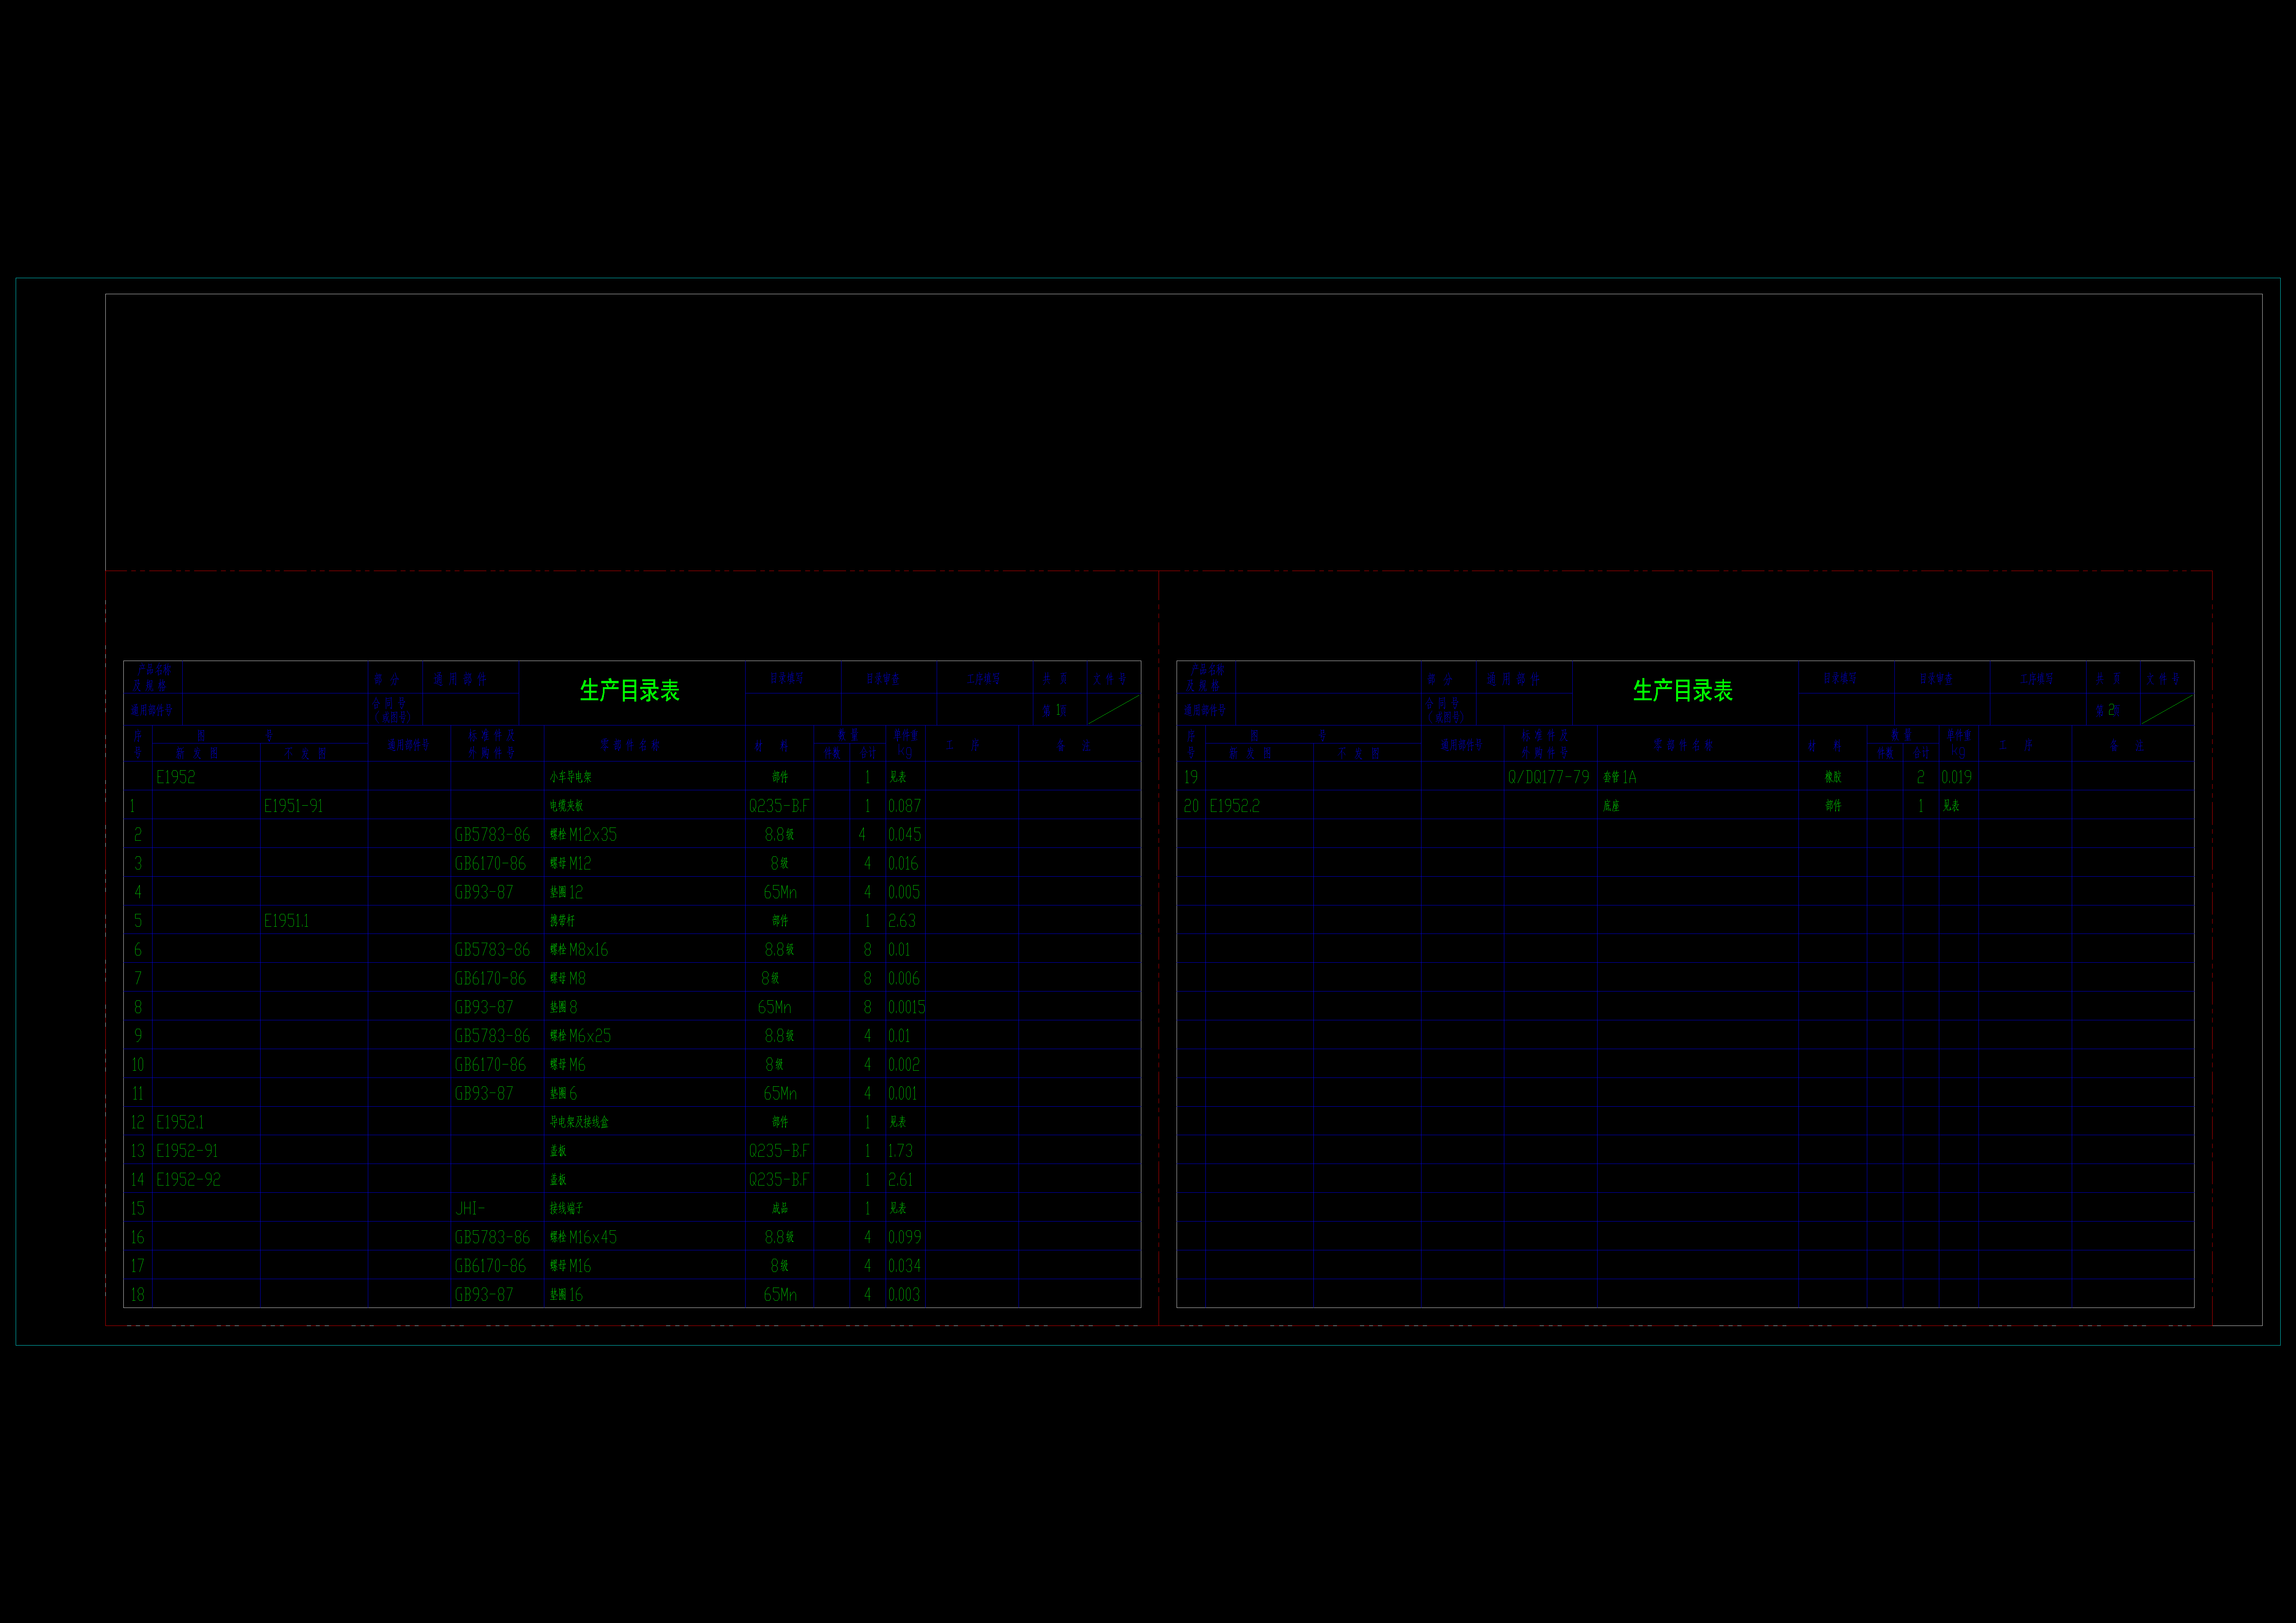Click the unit weight 1.73
The image size is (2296, 1623).
click(900, 1151)
